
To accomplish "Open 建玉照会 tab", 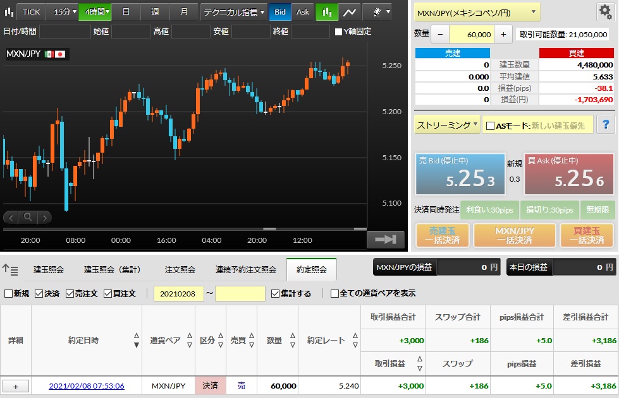I will tap(49, 270).
